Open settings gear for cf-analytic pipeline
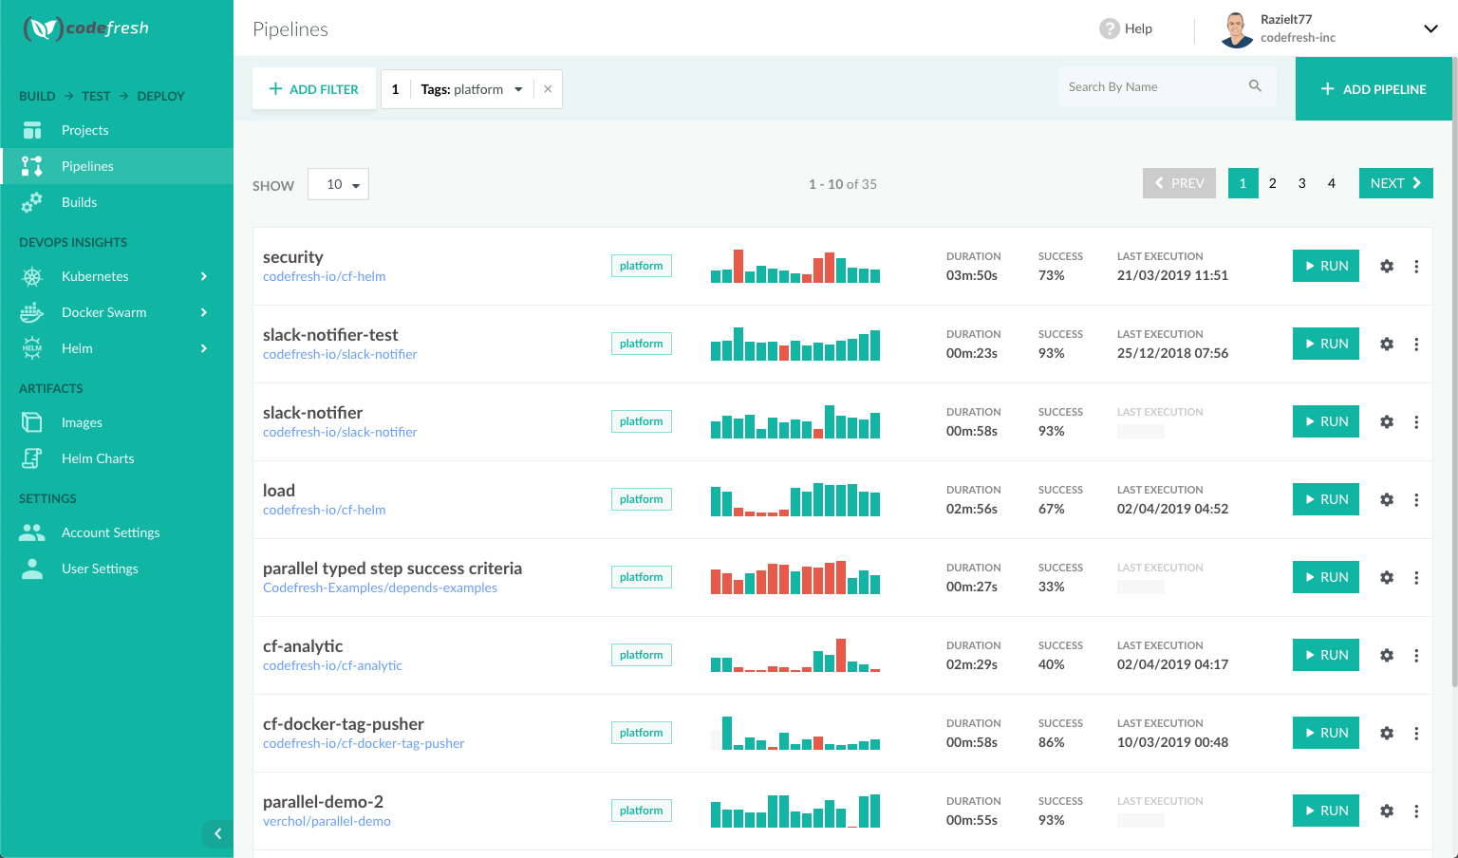The width and height of the screenshot is (1458, 858). (x=1387, y=656)
